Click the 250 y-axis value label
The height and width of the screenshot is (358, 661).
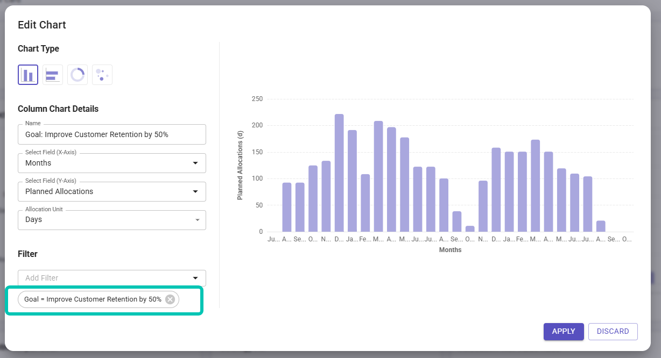[x=257, y=99]
